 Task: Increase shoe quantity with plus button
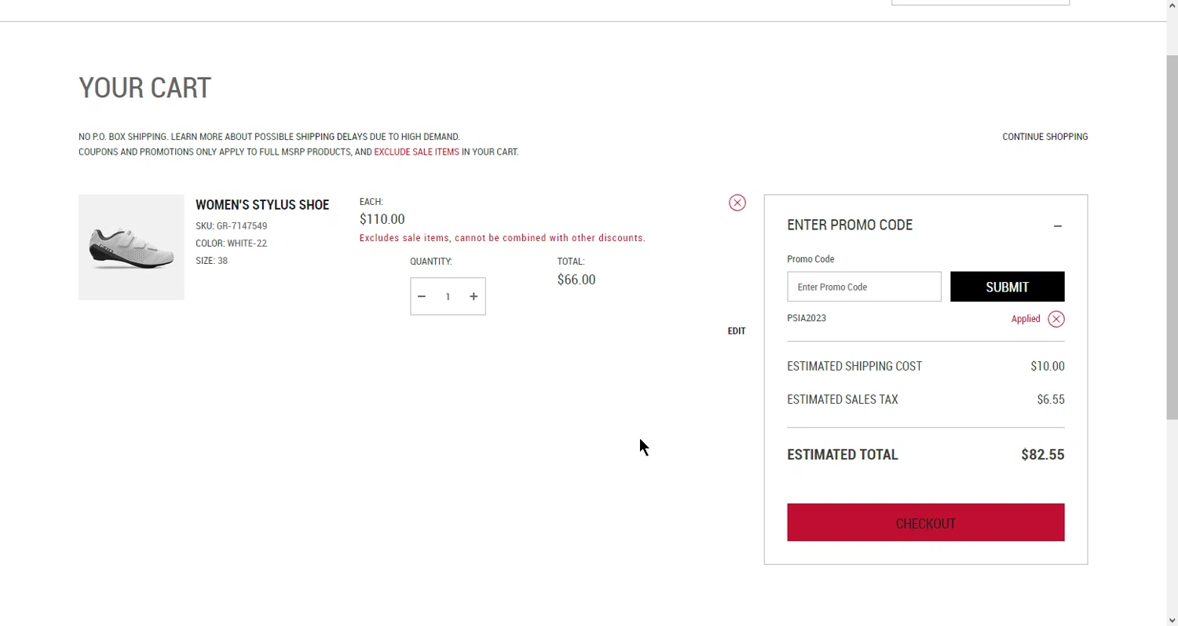pos(474,296)
